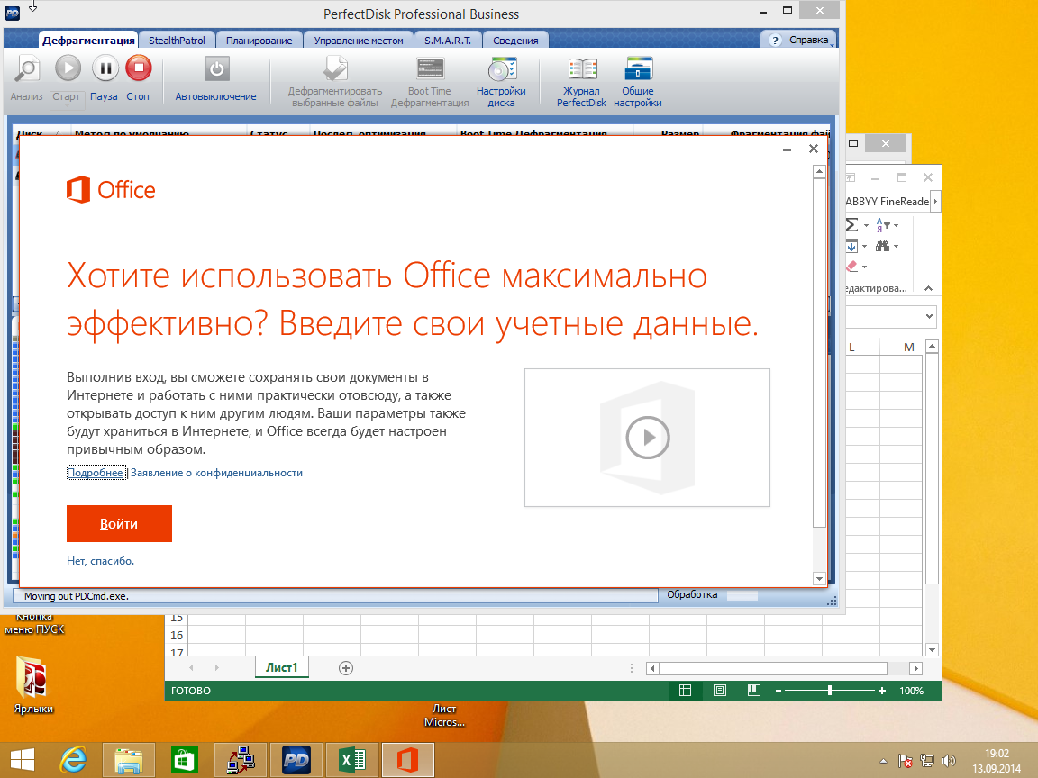Click the ABBYY FineReader ribbon tab

point(887,201)
